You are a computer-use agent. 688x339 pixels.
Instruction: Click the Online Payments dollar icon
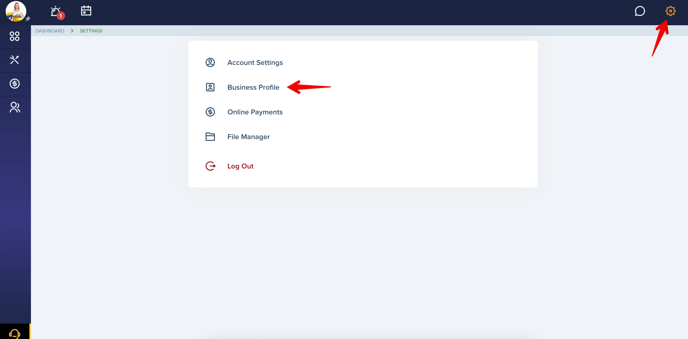[x=210, y=112]
